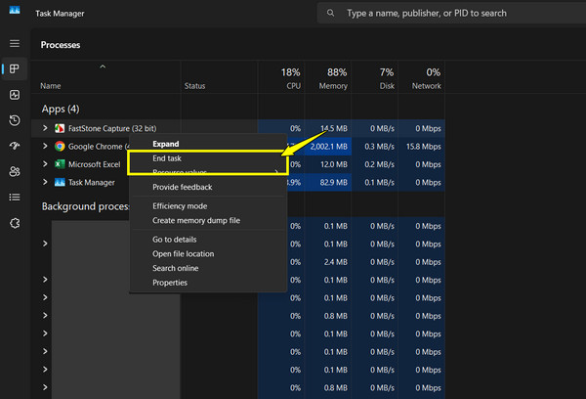Click the Google Chrome app icon

pos(60,147)
